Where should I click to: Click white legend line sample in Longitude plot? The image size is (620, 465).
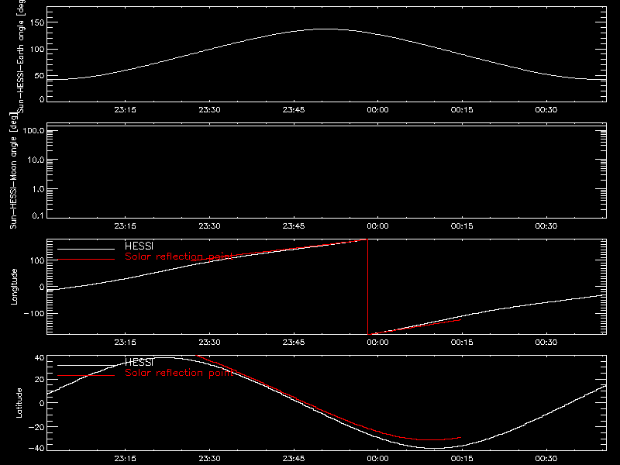pos(86,249)
